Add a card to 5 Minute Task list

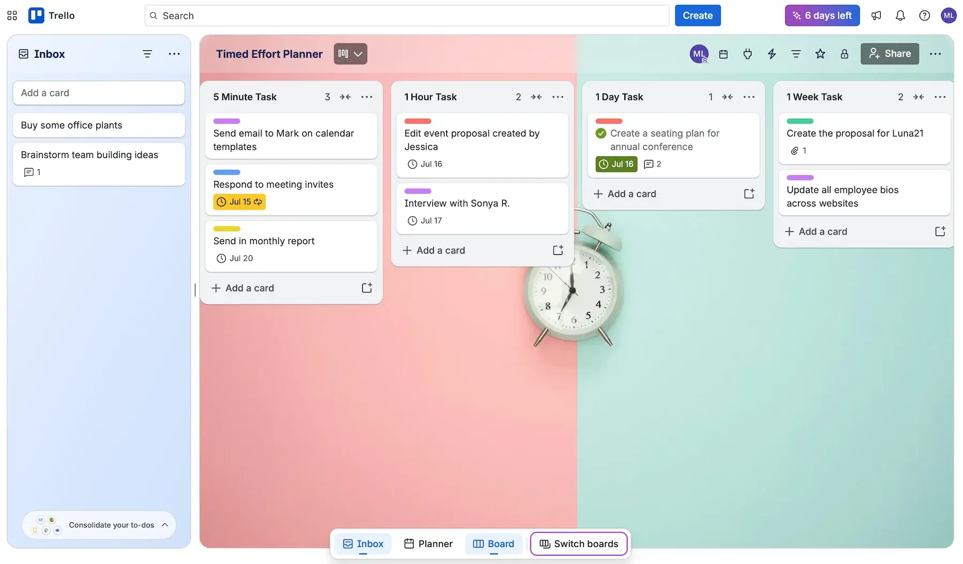click(243, 288)
